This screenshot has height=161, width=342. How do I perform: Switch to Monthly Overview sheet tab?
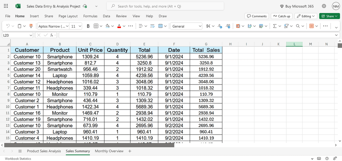point(109,151)
